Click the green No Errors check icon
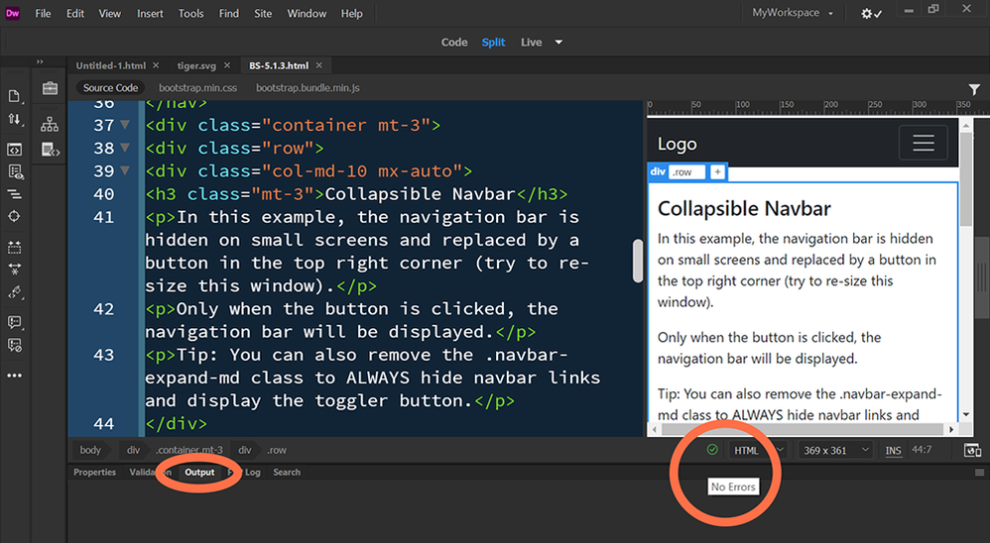The width and height of the screenshot is (990, 543). [712, 450]
